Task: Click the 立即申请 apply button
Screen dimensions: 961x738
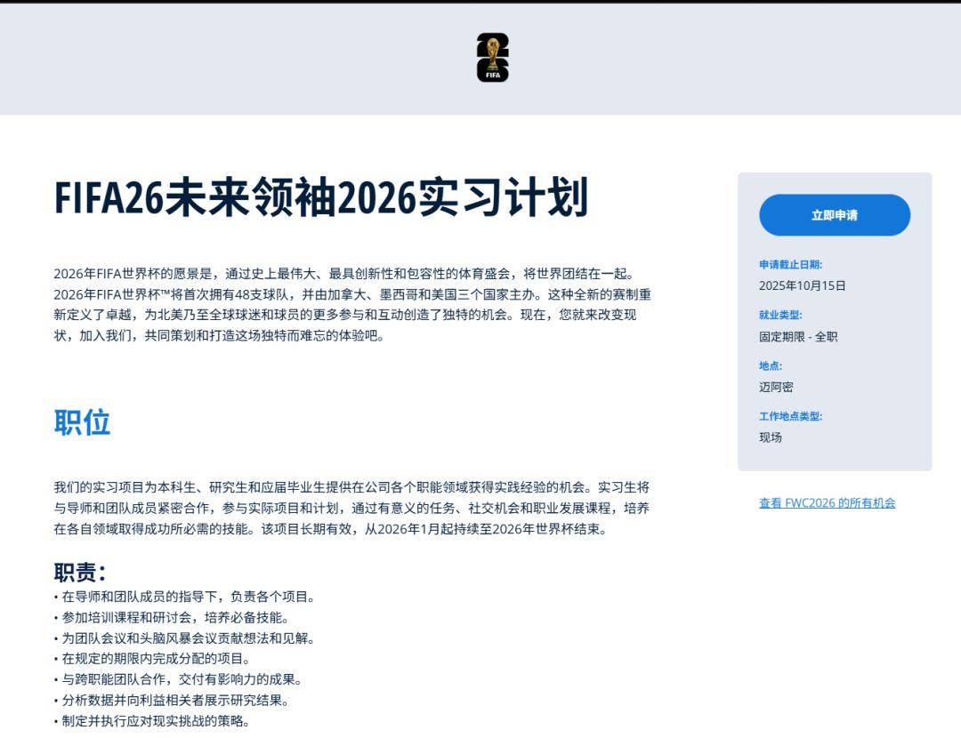Action: (x=834, y=215)
